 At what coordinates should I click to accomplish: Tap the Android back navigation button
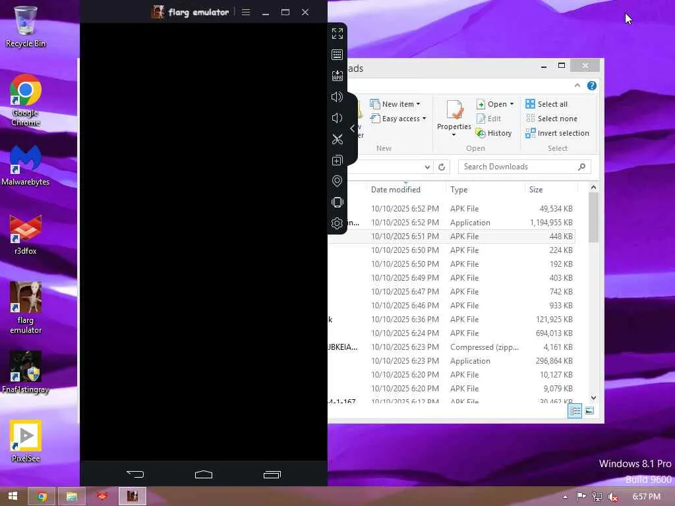135,474
